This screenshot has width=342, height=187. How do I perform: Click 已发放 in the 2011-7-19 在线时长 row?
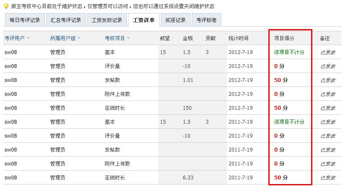point(328,177)
